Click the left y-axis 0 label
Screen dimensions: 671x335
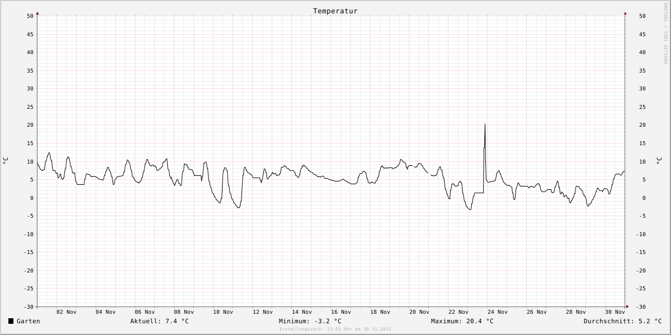[32, 198]
